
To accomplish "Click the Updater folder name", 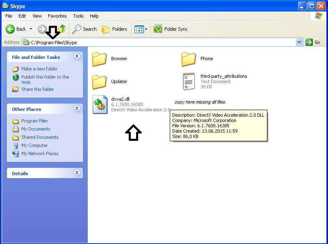I will (x=119, y=81).
